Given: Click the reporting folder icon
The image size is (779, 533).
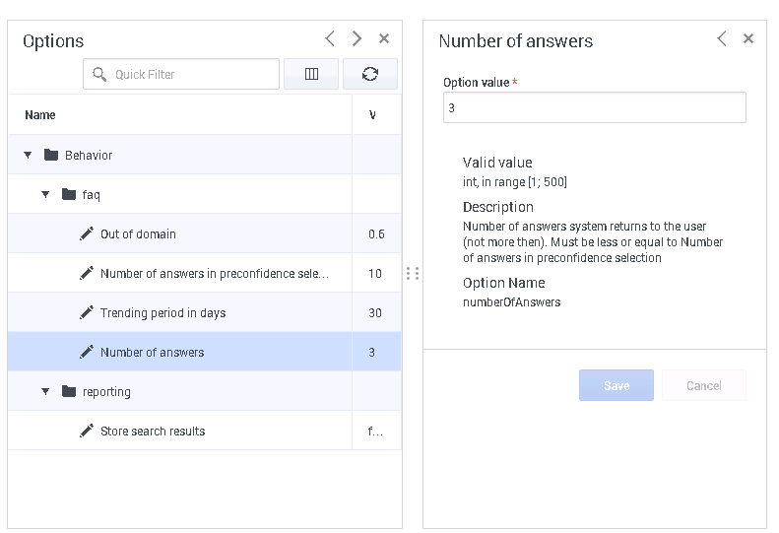Looking at the screenshot, I should 69,391.
